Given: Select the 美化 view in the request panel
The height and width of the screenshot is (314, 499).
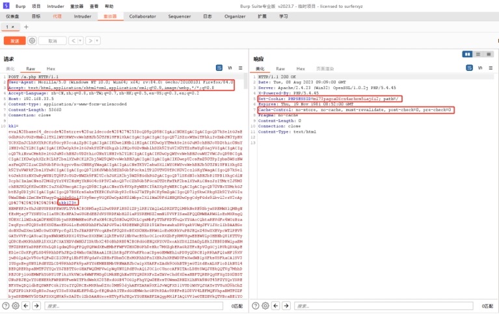Looking at the screenshot, I should tap(10, 68).
